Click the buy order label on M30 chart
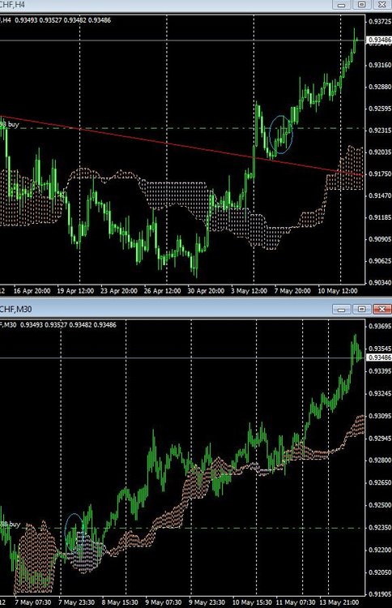Viewport: 392px width, 608px height. click(x=10, y=525)
